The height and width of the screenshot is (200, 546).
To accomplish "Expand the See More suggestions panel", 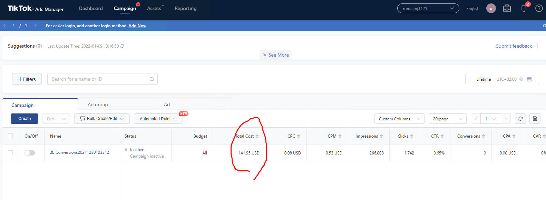I will (276, 55).
